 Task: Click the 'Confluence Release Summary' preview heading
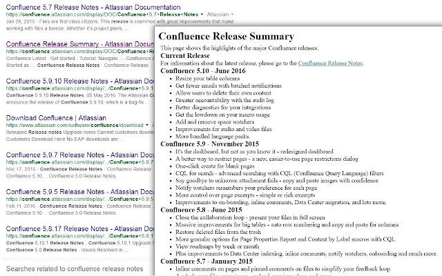click(x=226, y=37)
